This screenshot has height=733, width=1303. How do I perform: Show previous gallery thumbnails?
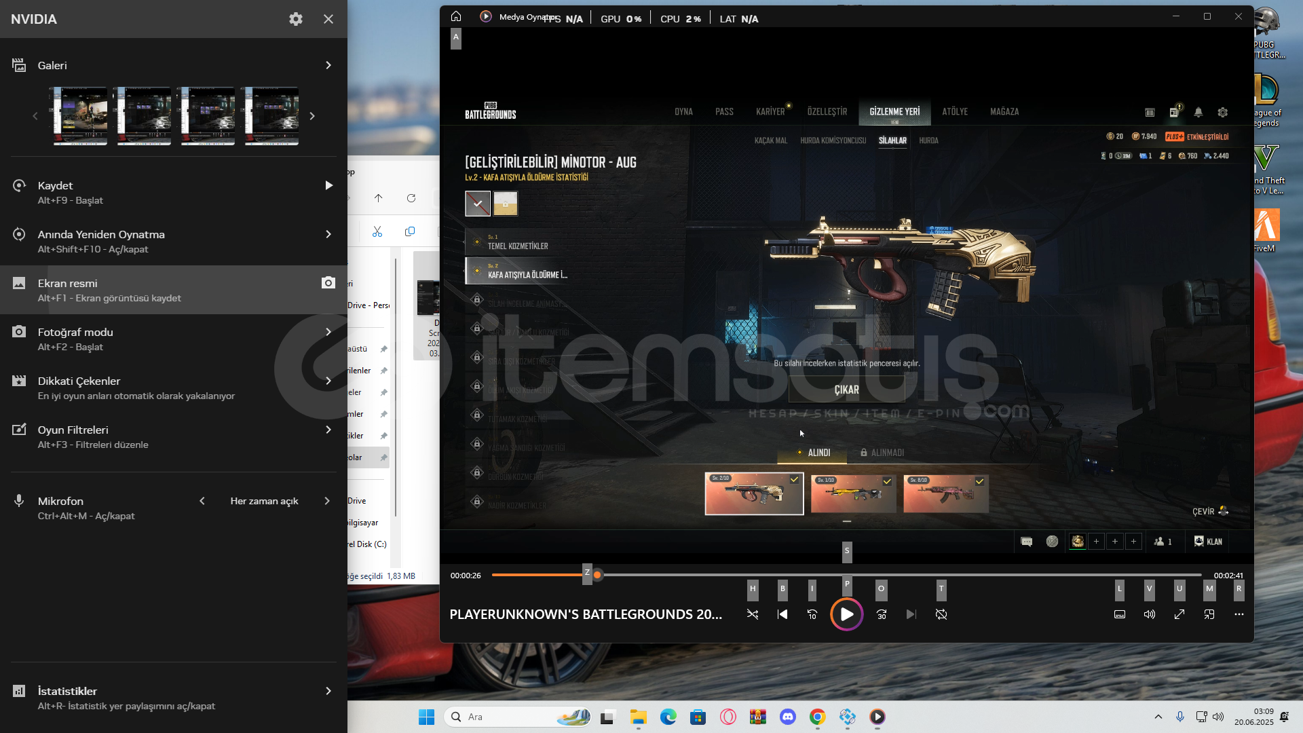35,116
